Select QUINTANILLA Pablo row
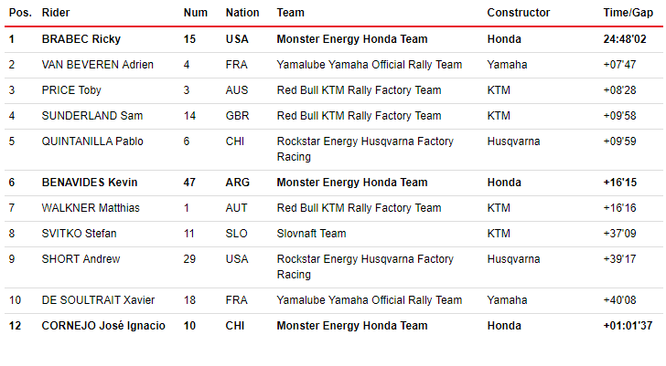 point(333,149)
